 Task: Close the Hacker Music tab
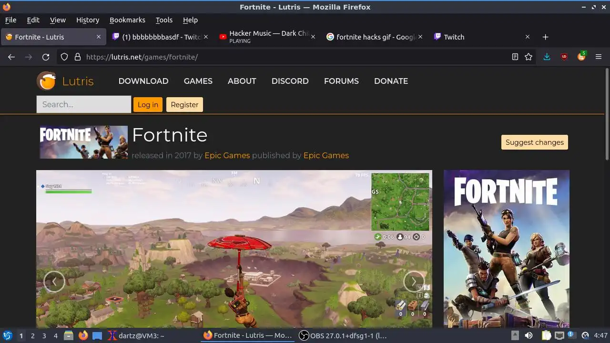(x=313, y=37)
